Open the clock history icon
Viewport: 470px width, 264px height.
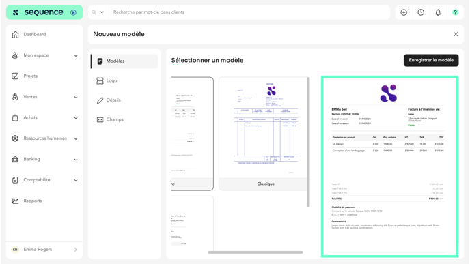pos(421,12)
